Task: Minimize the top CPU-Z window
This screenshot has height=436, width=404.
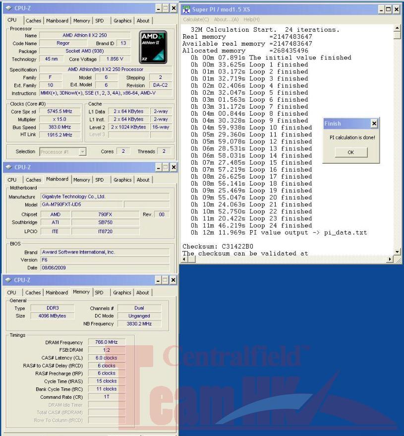Action: coord(158,8)
